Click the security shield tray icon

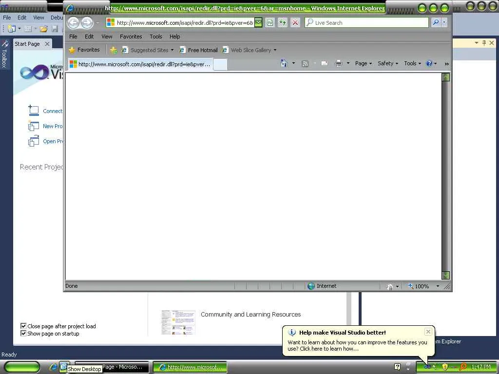point(445,367)
